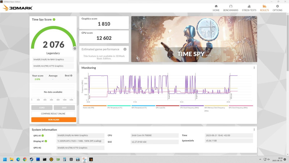Open the yellow circular taskbar app
This screenshot has width=289, height=163.
coord(51,159)
